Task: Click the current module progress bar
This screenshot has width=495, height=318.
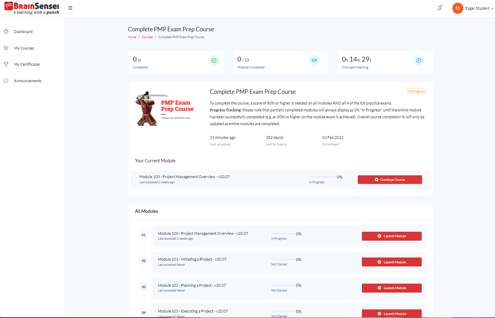Action: coord(322,177)
